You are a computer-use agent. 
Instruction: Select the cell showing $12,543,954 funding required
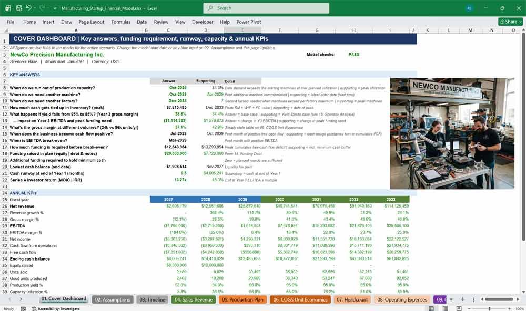click(168, 147)
